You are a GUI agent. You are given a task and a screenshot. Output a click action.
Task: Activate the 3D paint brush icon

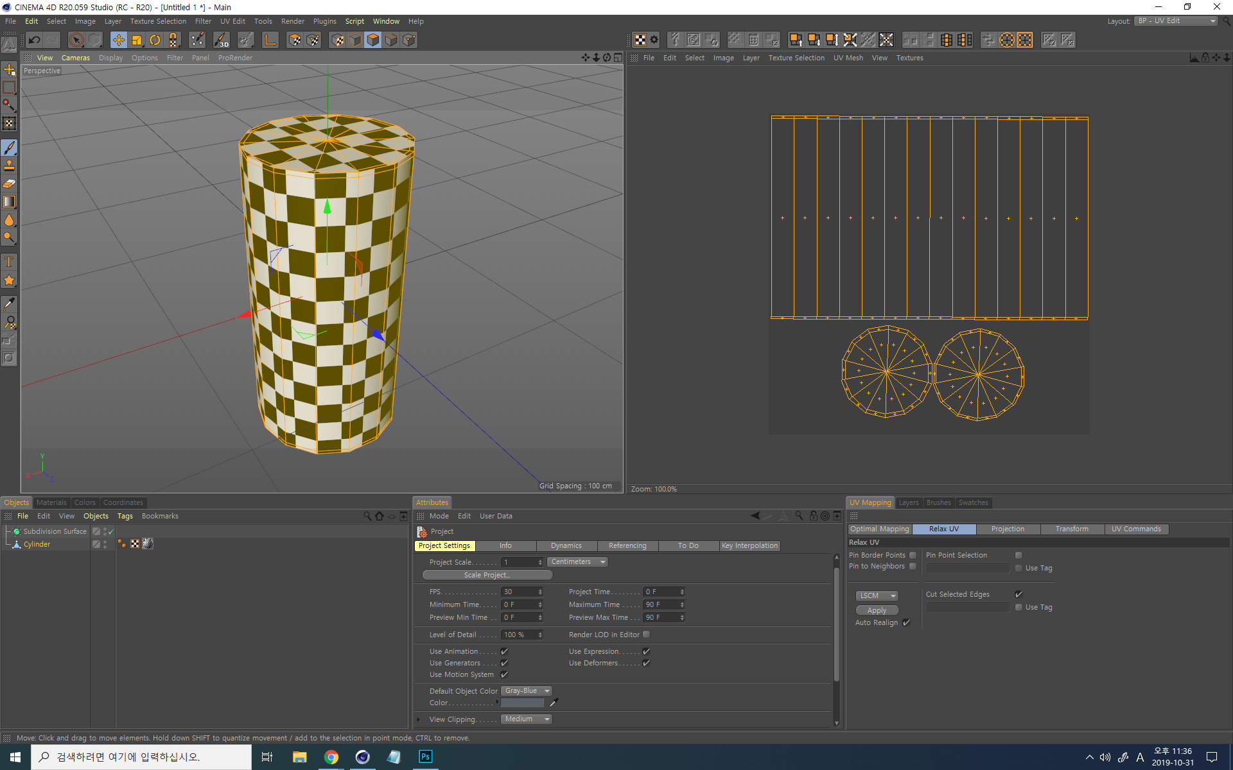click(221, 40)
